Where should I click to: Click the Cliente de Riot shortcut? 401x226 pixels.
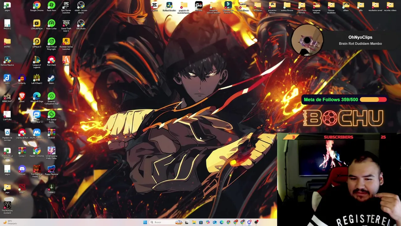[22, 134]
